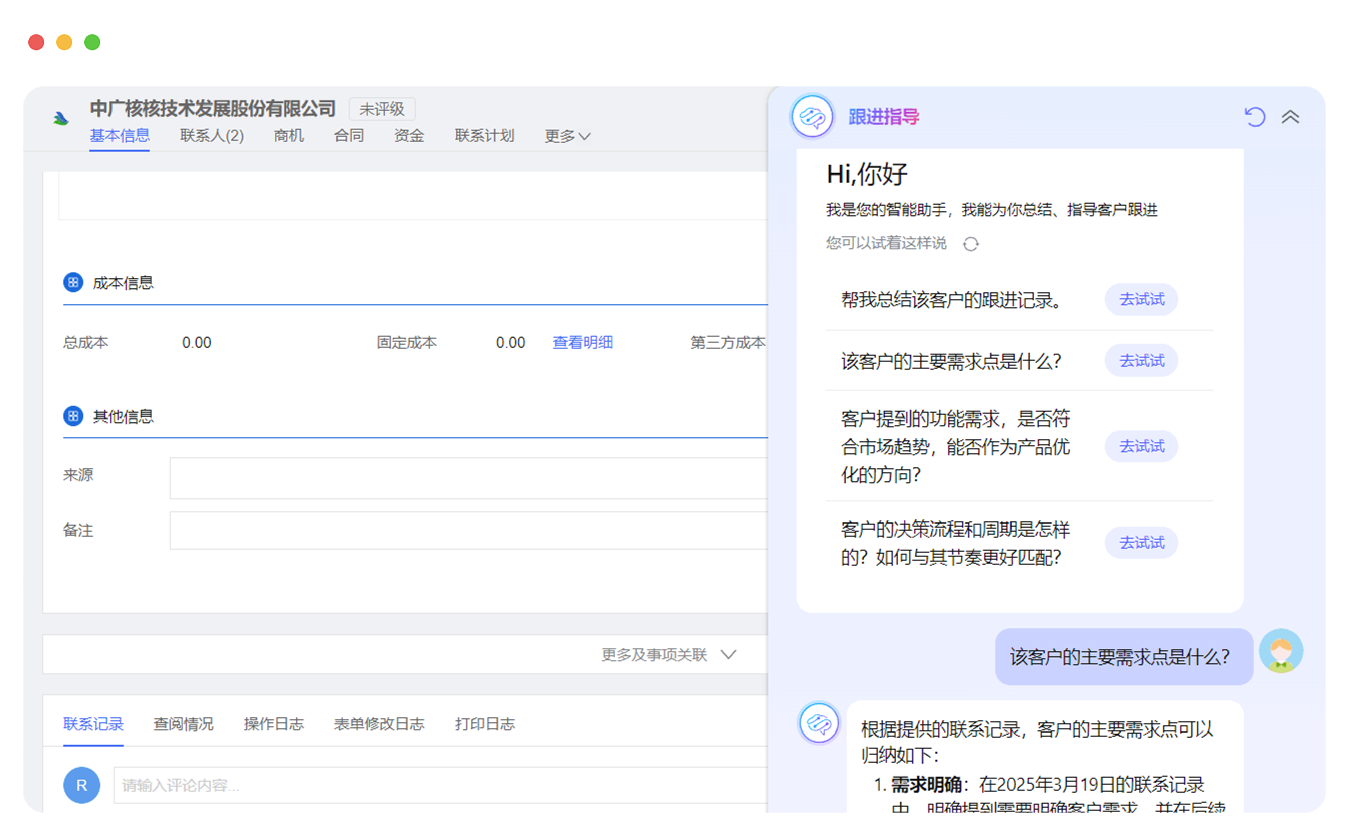The height and width of the screenshot is (836, 1348).
Task: Open the 查看明细 link for fixed cost
Action: [582, 342]
